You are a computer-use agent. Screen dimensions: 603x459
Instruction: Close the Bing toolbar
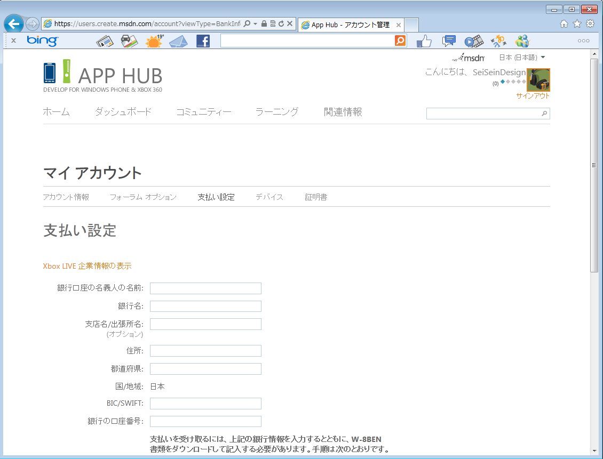click(x=13, y=41)
